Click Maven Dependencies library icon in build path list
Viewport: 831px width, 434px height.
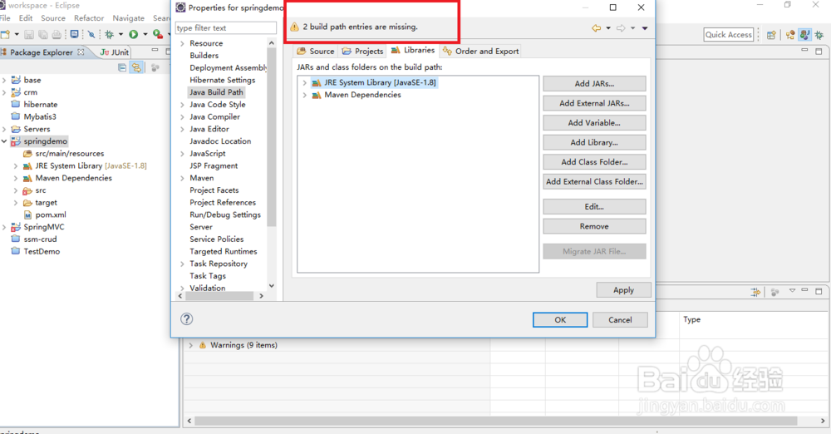(x=317, y=95)
